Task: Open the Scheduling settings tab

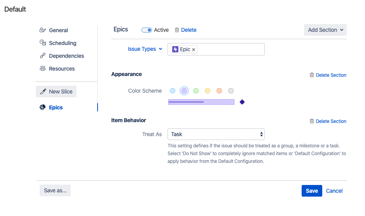Action: (62, 43)
